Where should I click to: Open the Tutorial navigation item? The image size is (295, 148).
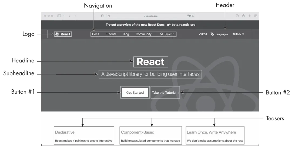point(111,34)
